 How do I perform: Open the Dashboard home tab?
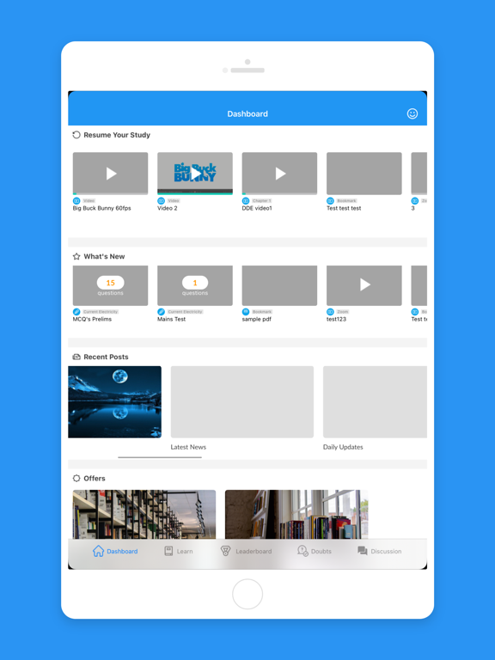point(115,551)
